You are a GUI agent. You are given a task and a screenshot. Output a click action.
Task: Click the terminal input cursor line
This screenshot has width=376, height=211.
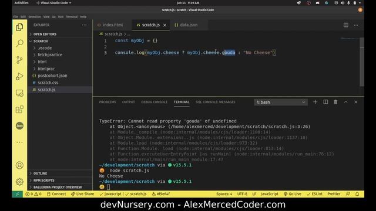pyautogui.click(x=108, y=187)
